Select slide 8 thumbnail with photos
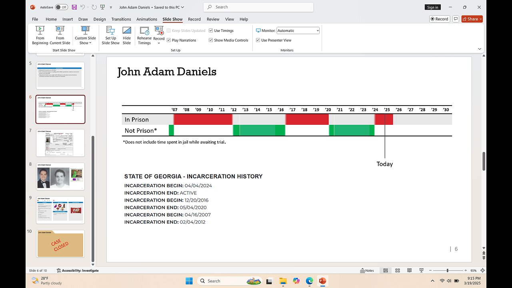 point(60,176)
